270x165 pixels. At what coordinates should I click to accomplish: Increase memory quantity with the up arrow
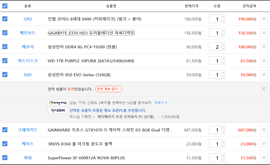point(223,45)
